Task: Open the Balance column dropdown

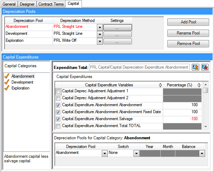Action: [x=202, y=154]
